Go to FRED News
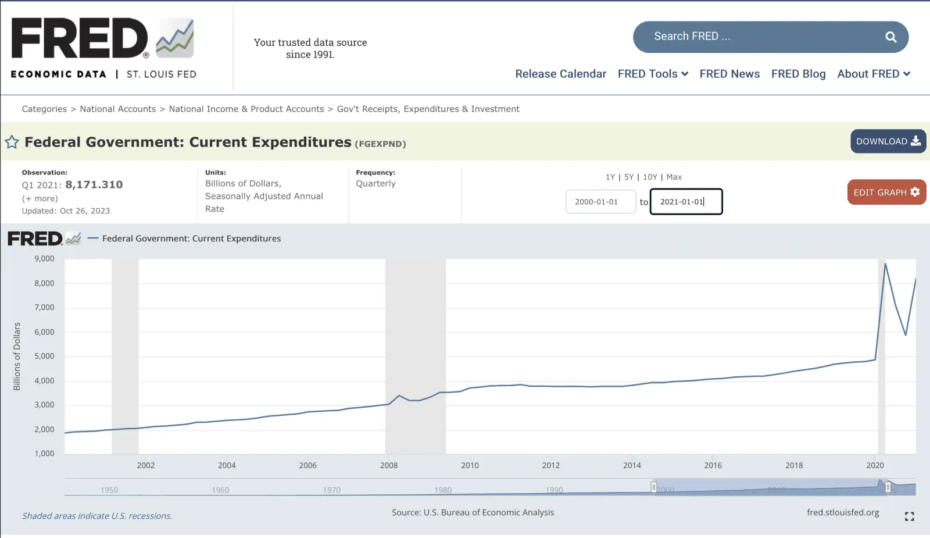 (729, 74)
